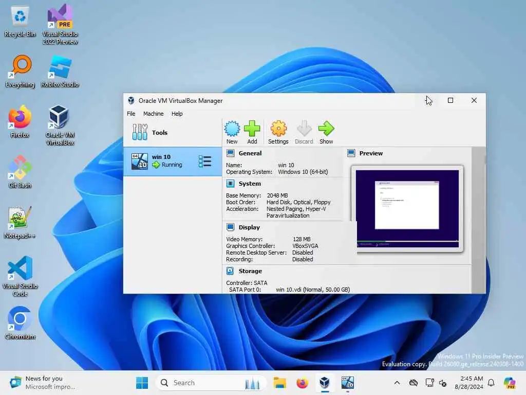The height and width of the screenshot is (395, 526).
Task: Select the Everything desktop shortcut
Action: pos(20,71)
